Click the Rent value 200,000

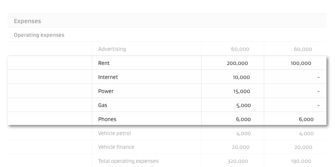tap(238, 63)
